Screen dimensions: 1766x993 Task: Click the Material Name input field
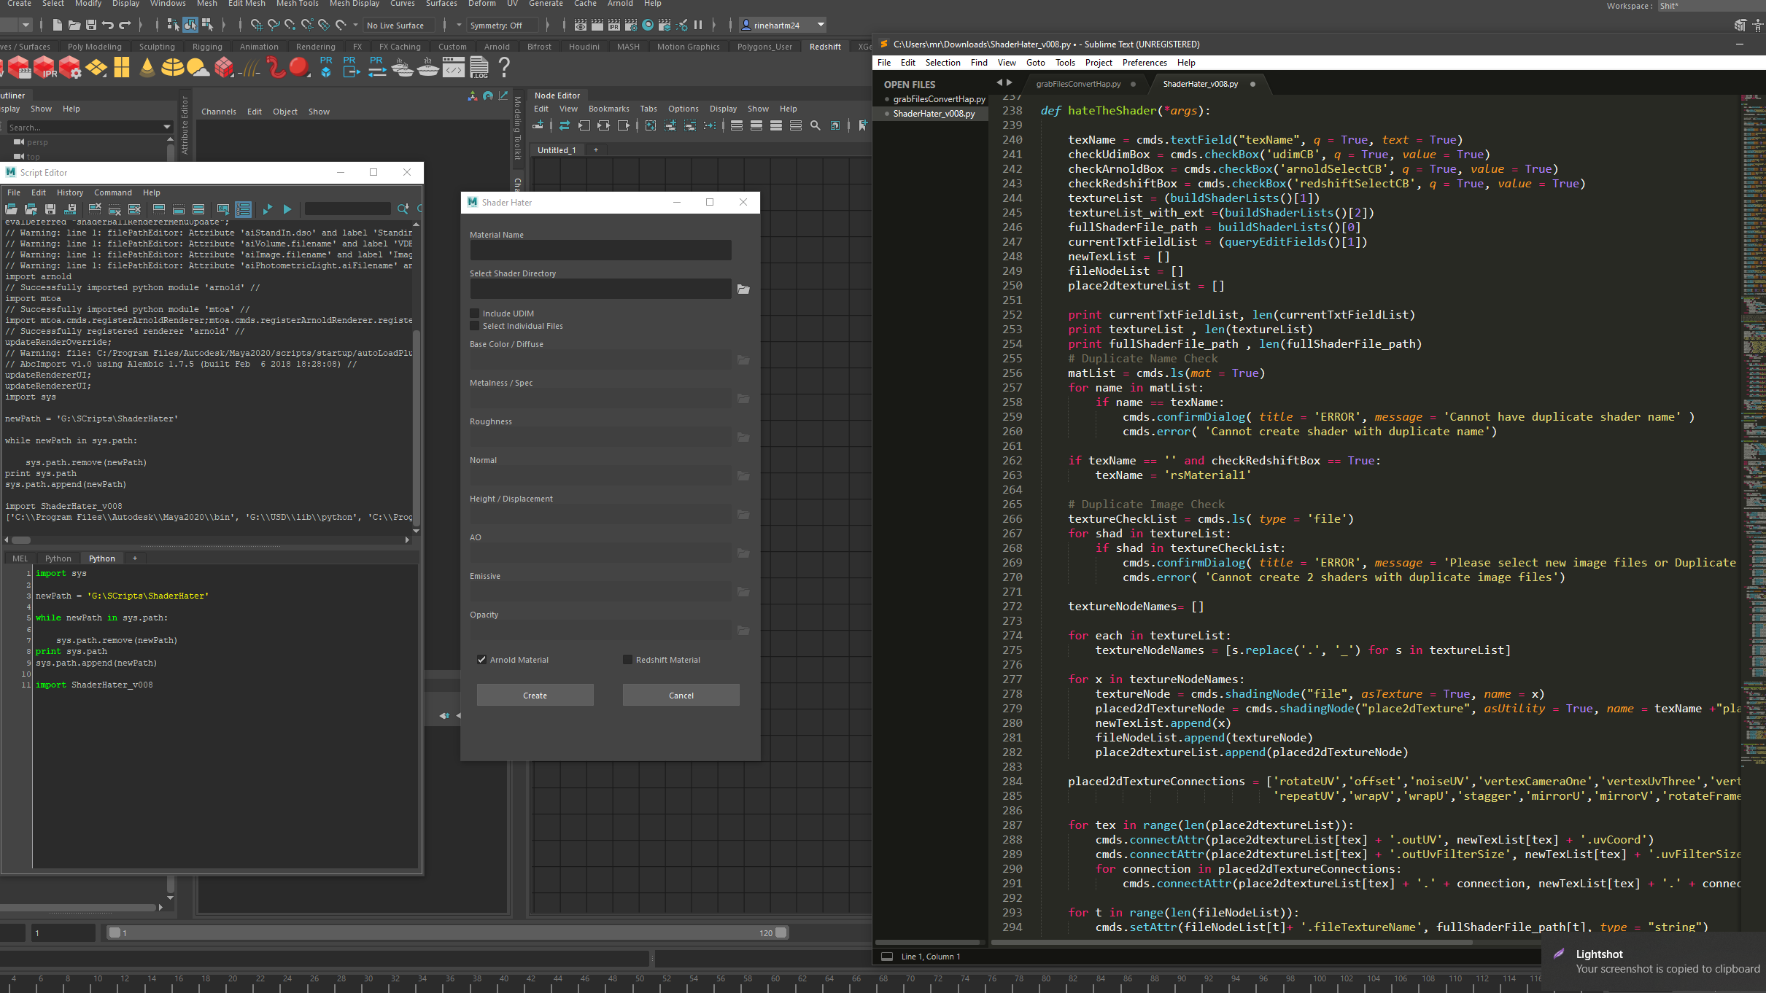pyautogui.click(x=600, y=250)
